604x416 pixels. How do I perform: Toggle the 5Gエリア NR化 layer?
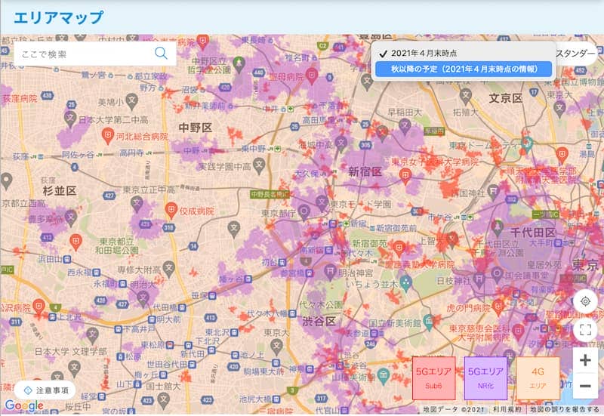point(485,377)
